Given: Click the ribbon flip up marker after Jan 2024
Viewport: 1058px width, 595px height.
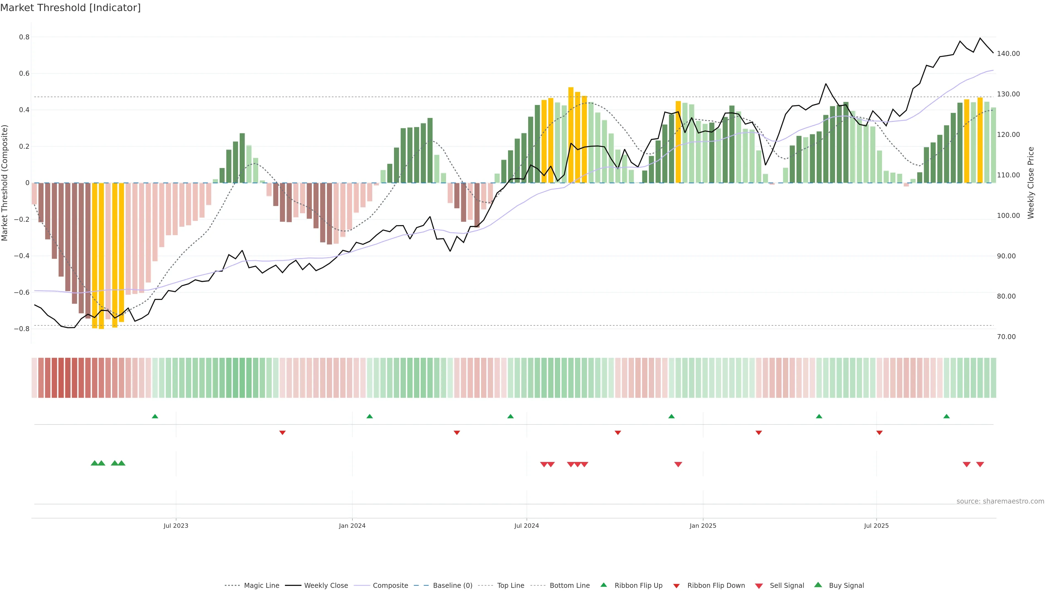Looking at the screenshot, I should point(370,416).
